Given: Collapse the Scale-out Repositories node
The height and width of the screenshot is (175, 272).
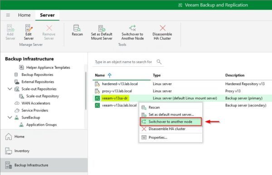Looking at the screenshot, I should click(10, 89).
